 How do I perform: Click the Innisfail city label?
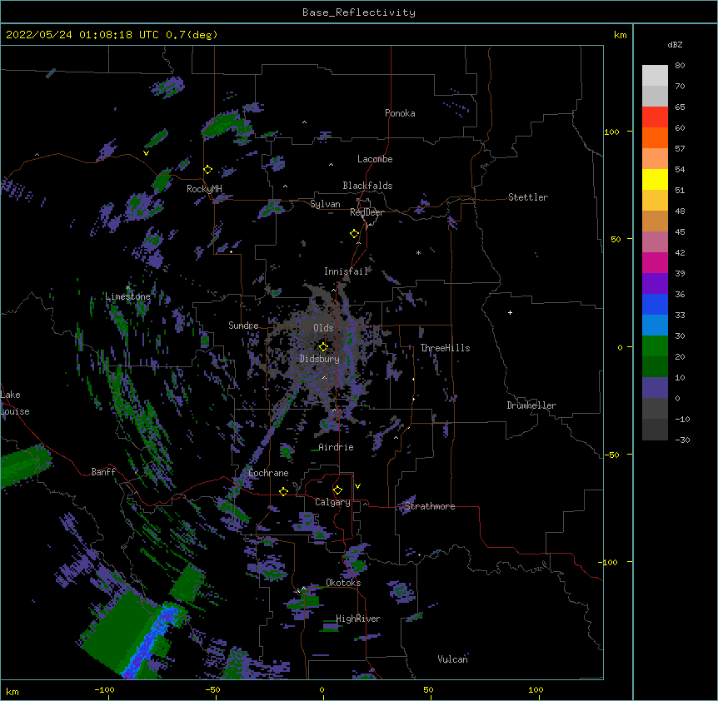[346, 271]
